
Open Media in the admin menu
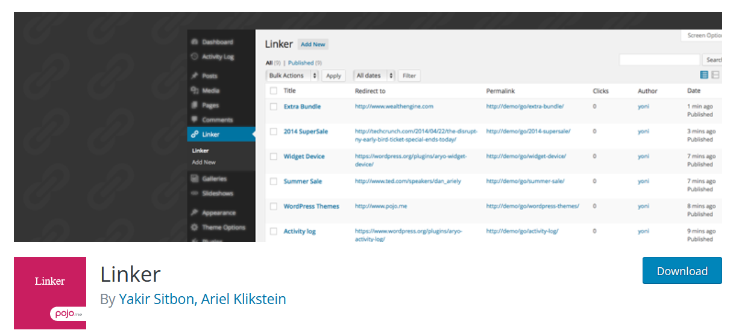coord(211,90)
